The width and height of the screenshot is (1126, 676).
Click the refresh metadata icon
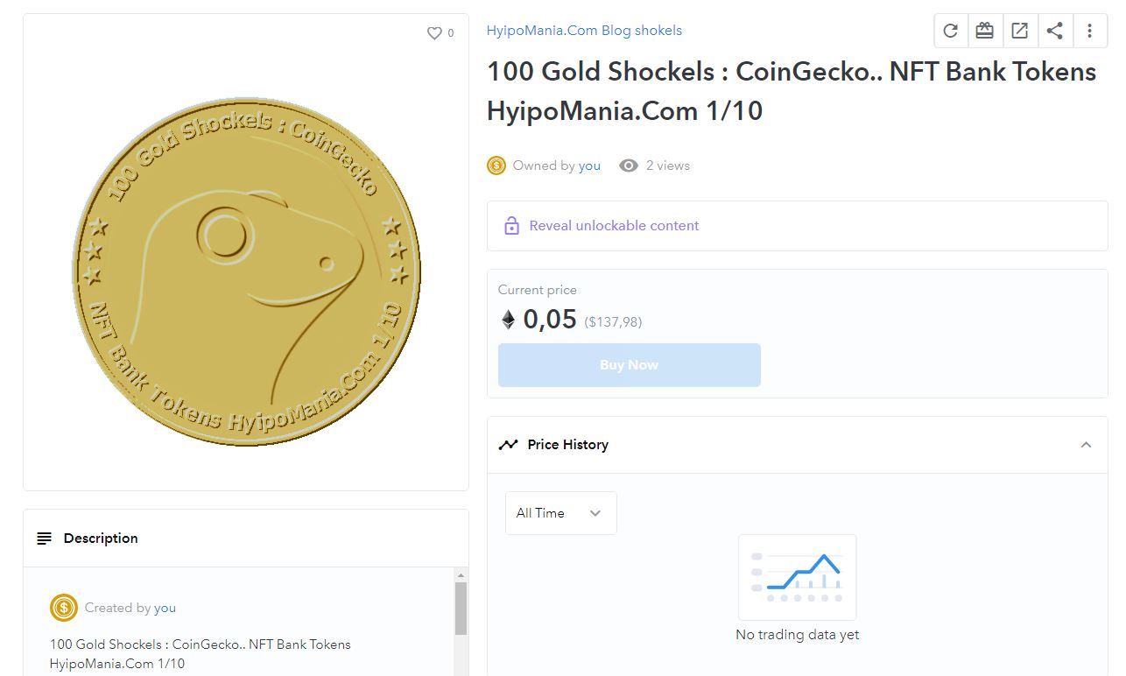[x=950, y=32]
